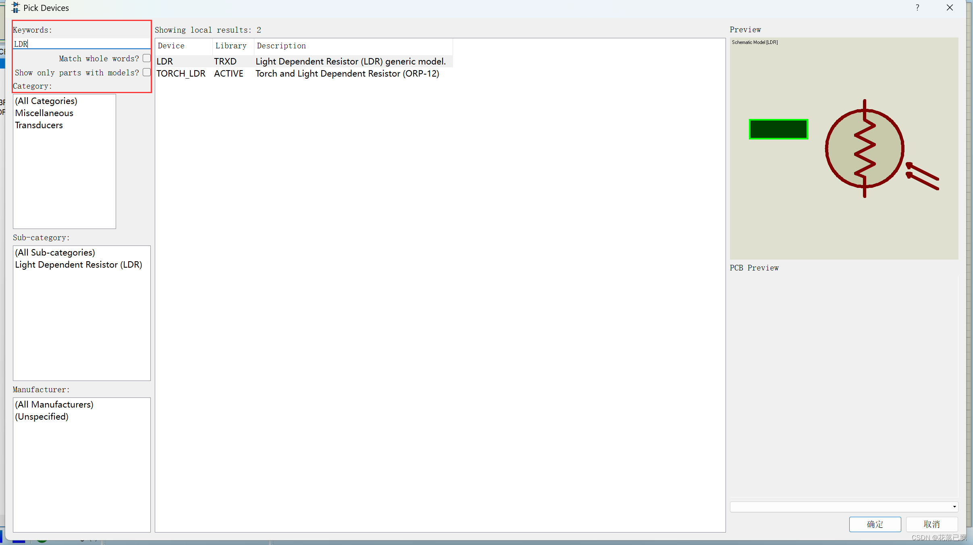Select (All Sub-categories) entry

point(55,252)
